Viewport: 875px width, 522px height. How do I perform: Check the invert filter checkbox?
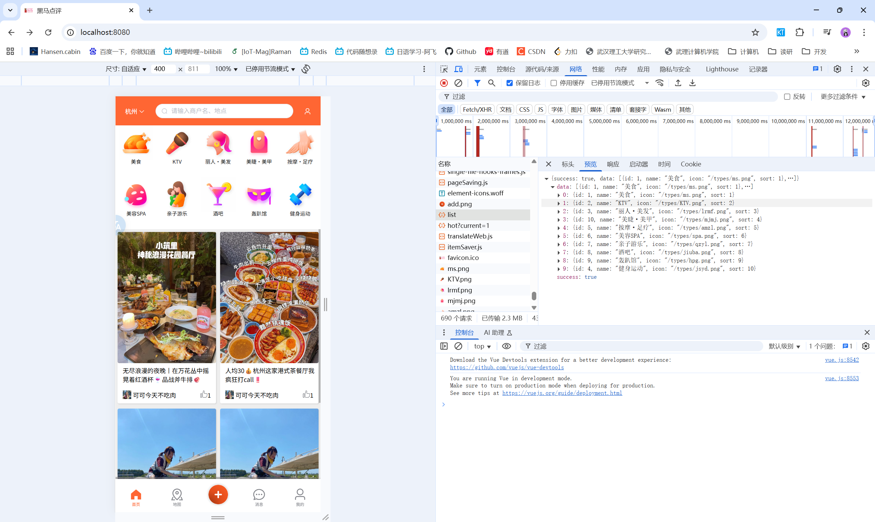tap(787, 97)
